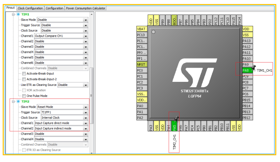Image resolution: width=280 pixels, height=162 pixels.
Task: Click the PC3 pin on chip
Action: click(x=142, y=88)
